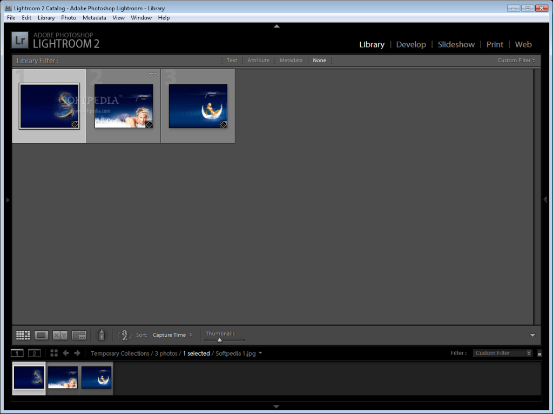Image resolution: width=553 pixels, height=414 pixels.
Task: Go forward using the filmstrip right arrow
Action: [77, 353]
